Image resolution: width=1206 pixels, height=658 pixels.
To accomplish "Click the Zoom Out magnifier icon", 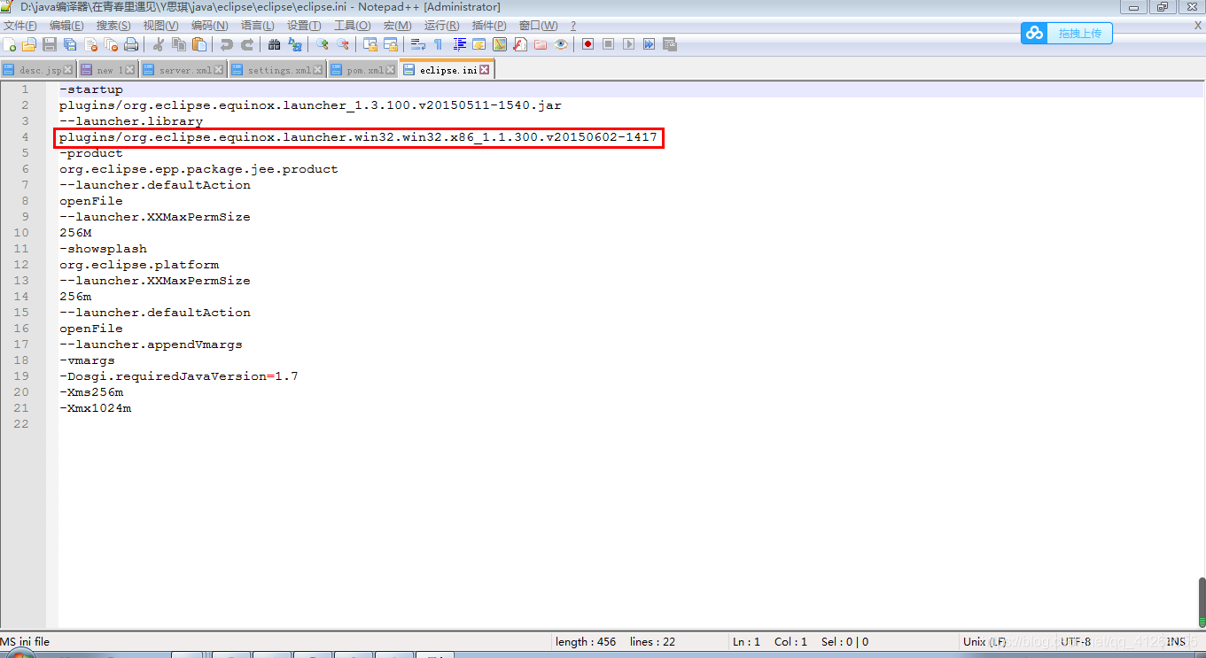I will tap(342, 44).
